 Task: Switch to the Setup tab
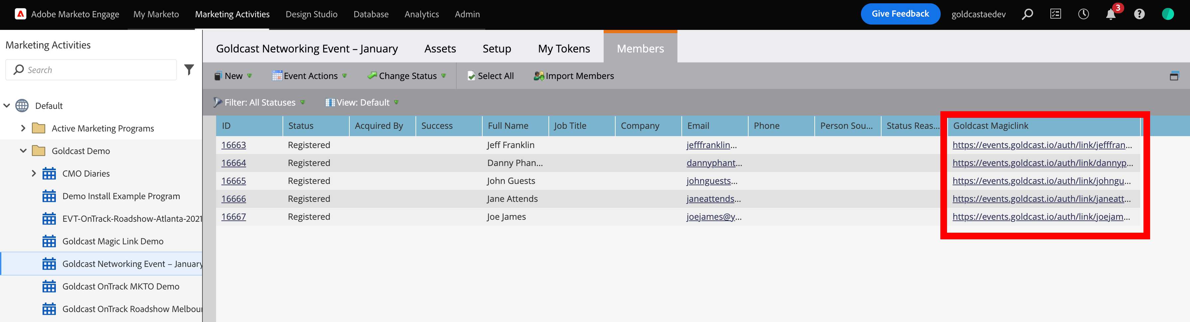pyautogui.click(x=497, y=48)
